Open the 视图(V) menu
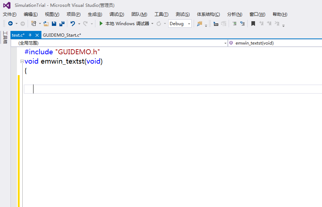322x207 pixels. pos(52,14)
